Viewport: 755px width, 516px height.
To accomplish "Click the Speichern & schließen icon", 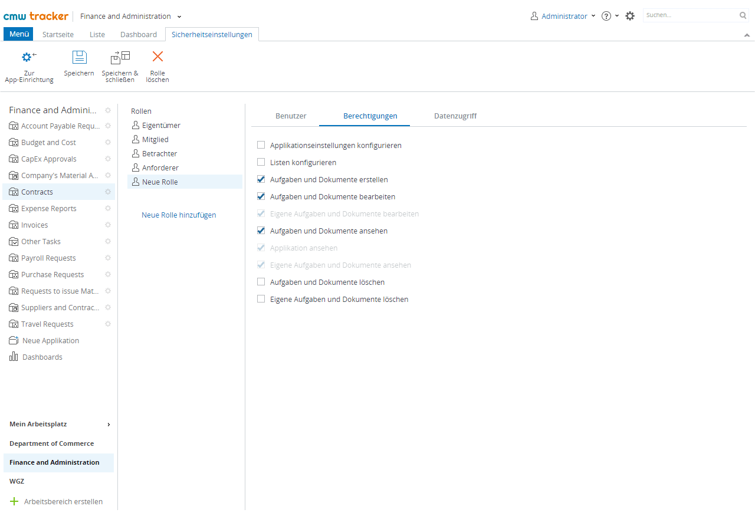I will [x=120, y=57].
